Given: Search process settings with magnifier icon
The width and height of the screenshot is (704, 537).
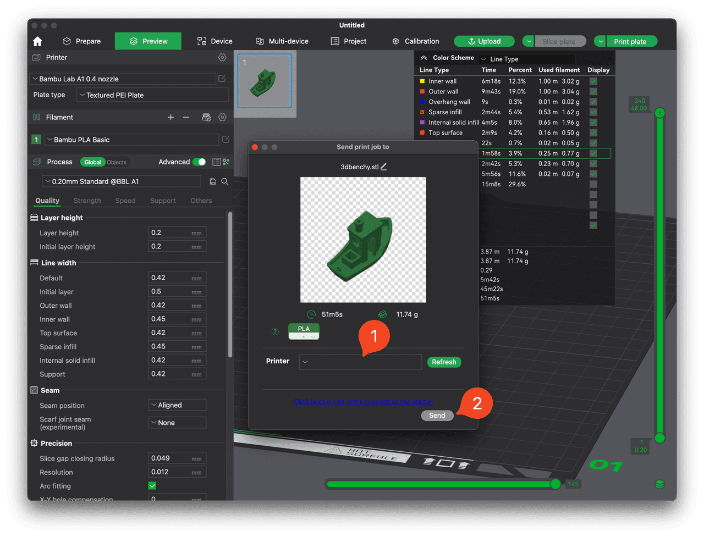Looking at the screenshot, I should point(225,181).
